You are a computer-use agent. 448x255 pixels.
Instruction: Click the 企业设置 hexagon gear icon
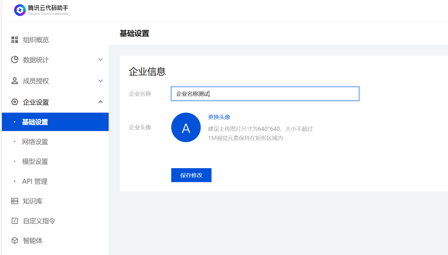[x=15, y=102]
